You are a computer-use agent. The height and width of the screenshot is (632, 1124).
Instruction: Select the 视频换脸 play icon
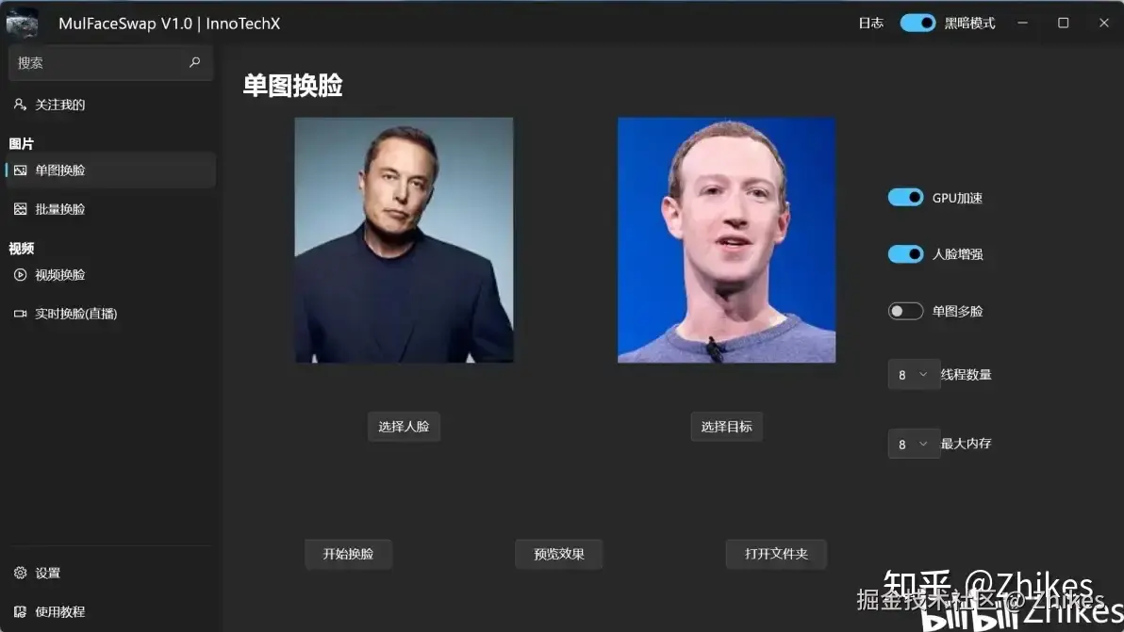(20, 275)
